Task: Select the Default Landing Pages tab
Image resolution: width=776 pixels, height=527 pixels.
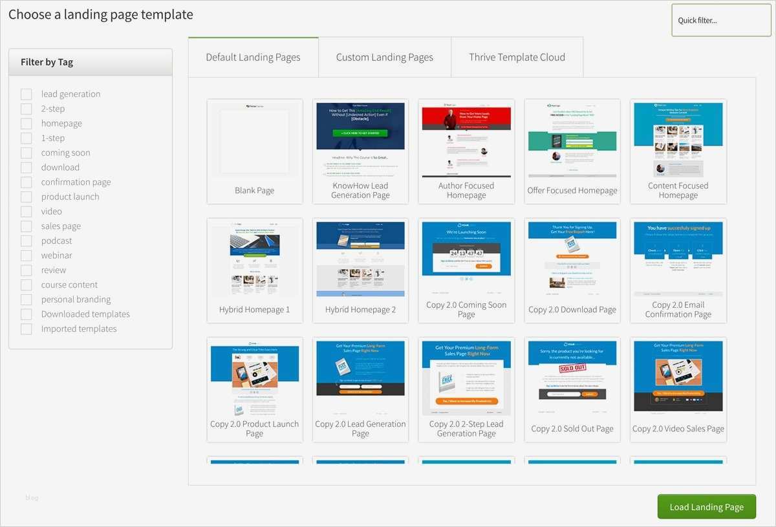Action: coord(252,57)
